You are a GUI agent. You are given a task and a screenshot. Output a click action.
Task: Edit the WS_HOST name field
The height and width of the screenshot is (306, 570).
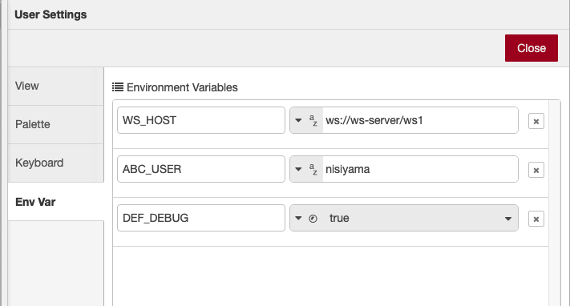point(201,120)
